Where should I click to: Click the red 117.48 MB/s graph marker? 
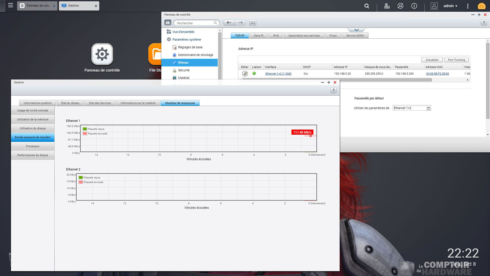[302, 132]
